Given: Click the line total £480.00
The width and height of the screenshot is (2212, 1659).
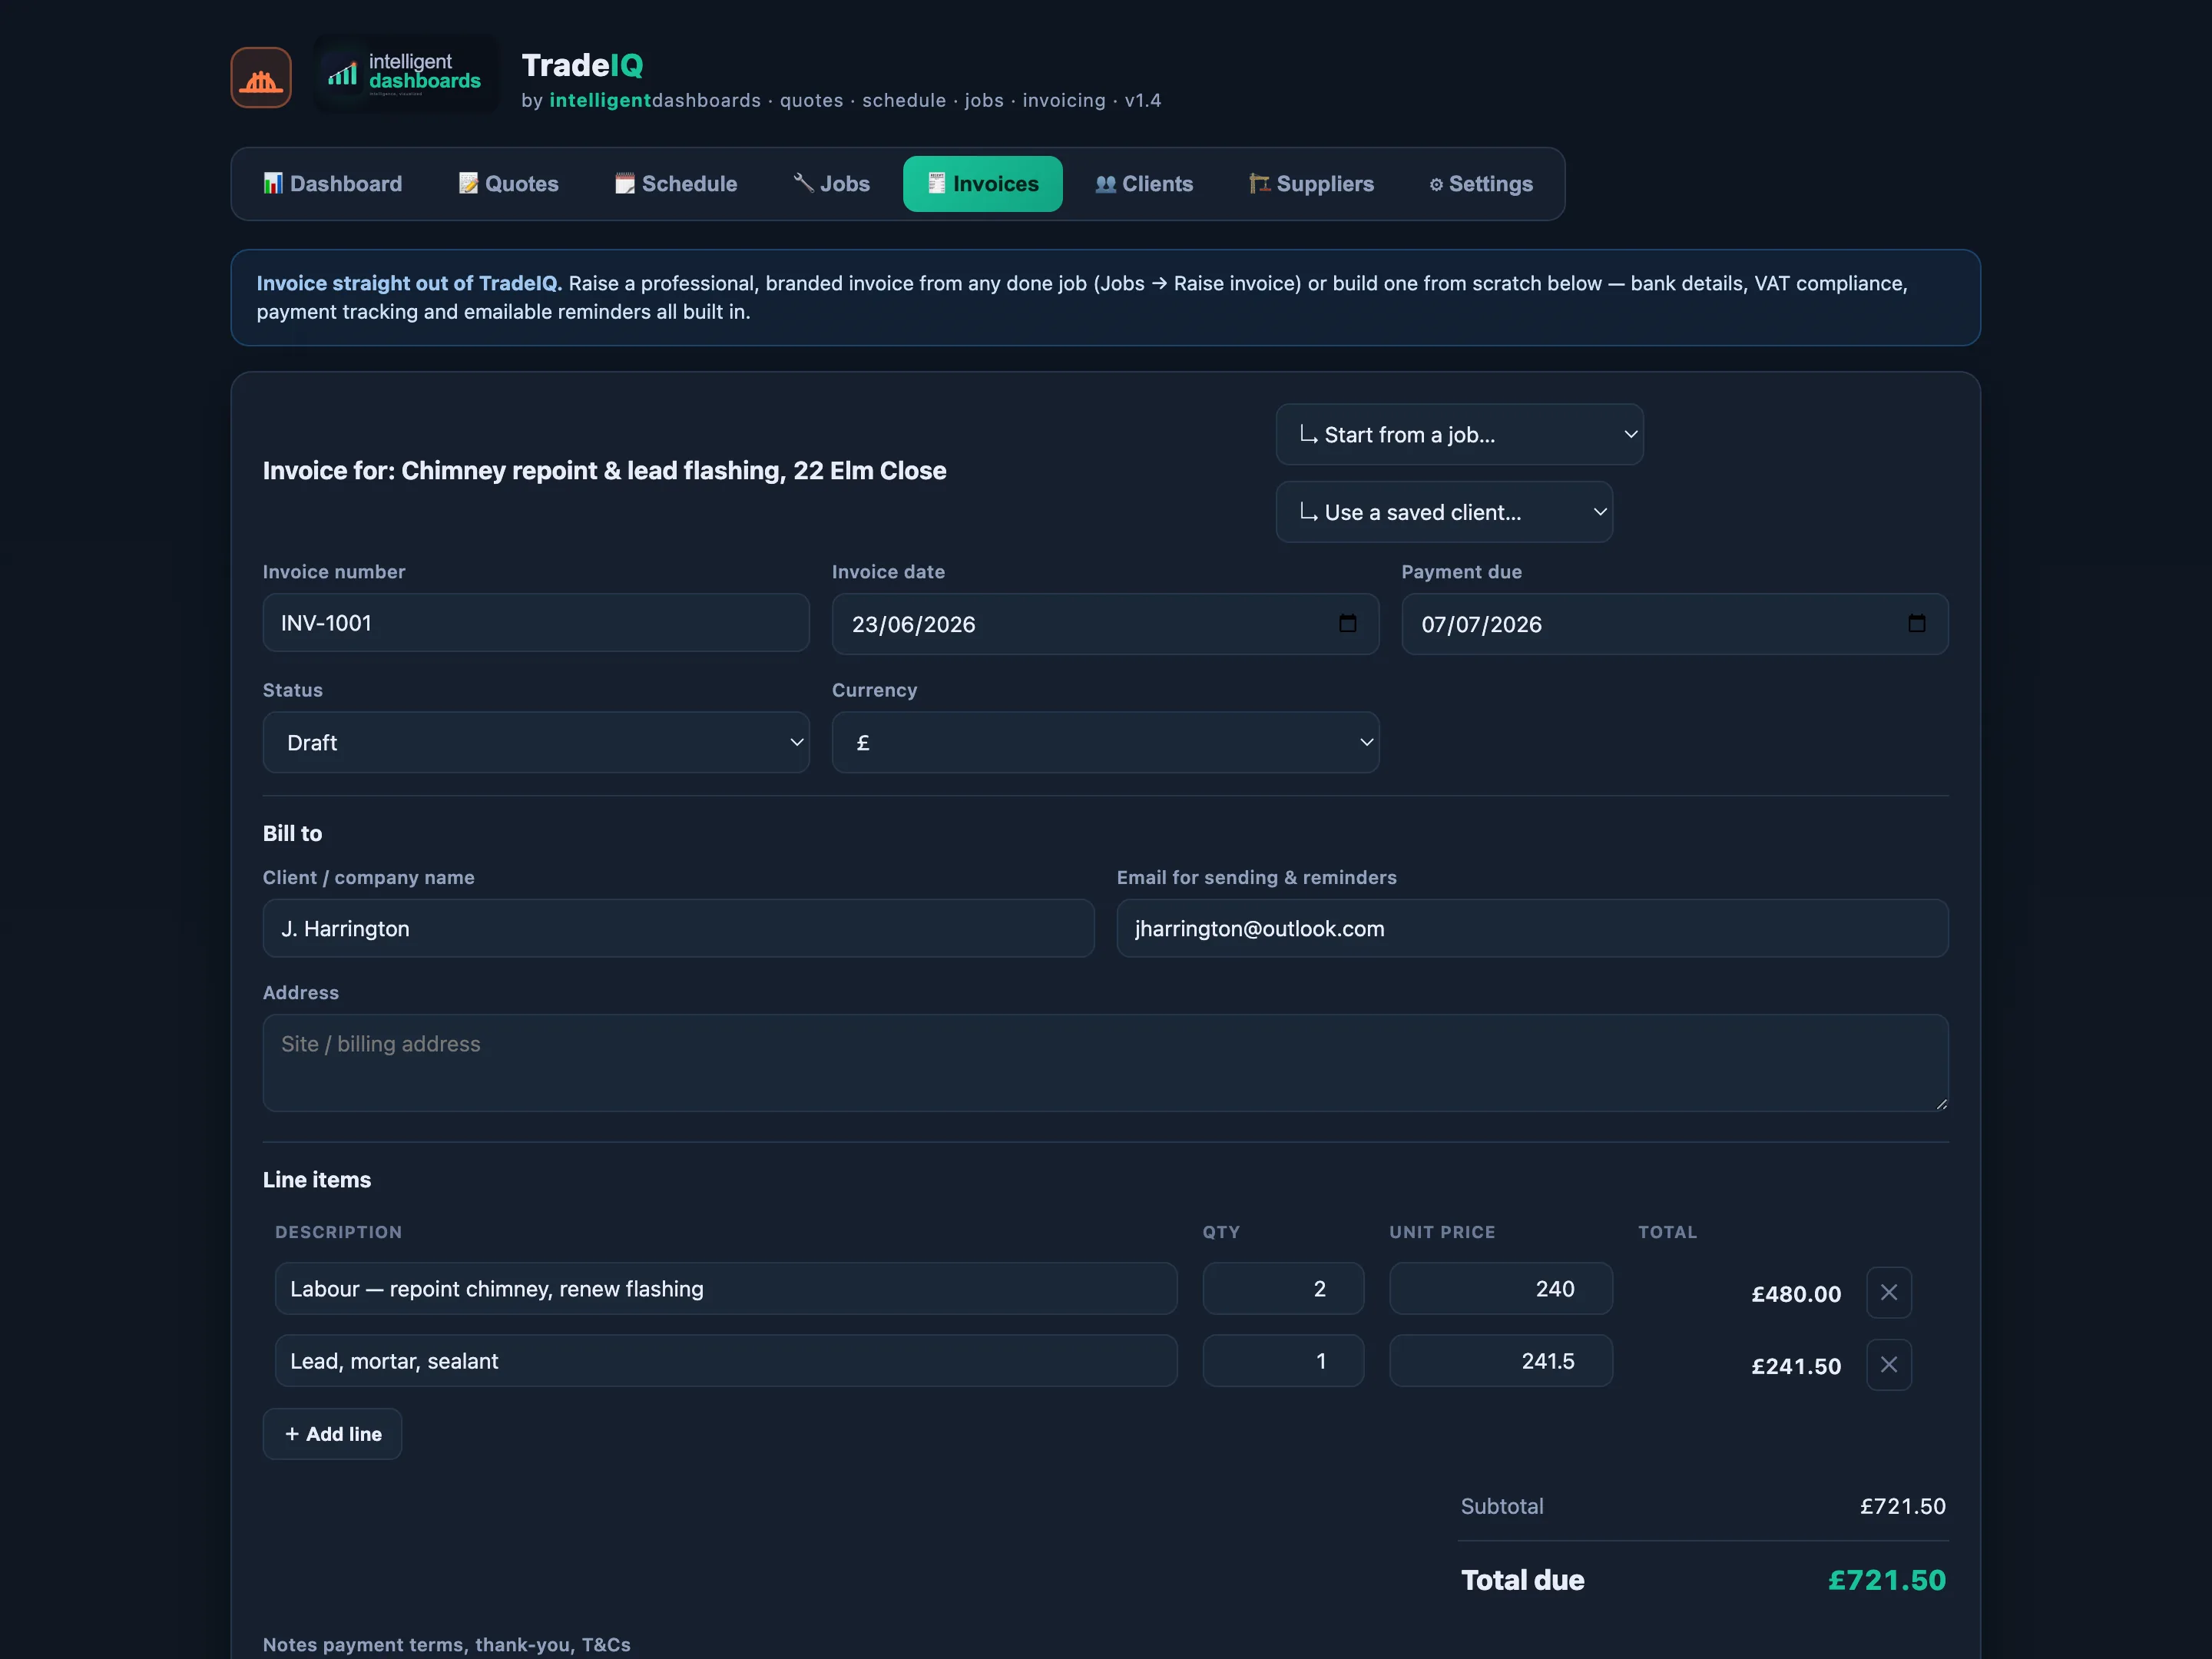Looking at the screenshot, I should tap(1795, 1294).
